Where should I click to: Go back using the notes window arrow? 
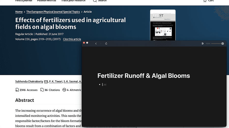(96, 44)
